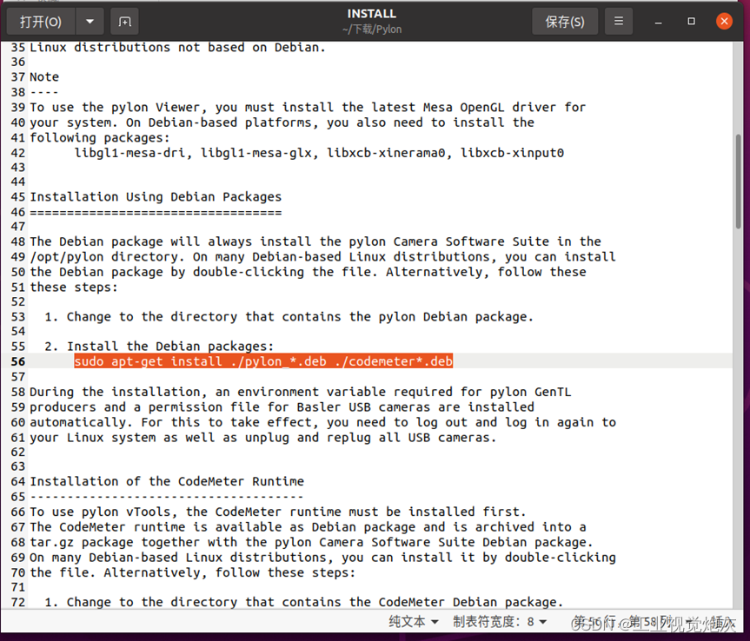Click the highlighted 'sudo apt-get install' command line
This screenshot has height=641, width=750.
(x=263, y=361)
